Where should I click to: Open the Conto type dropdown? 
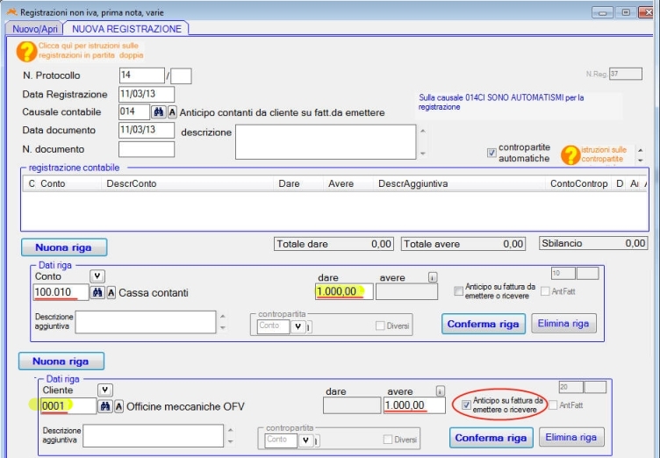point(97,276)
